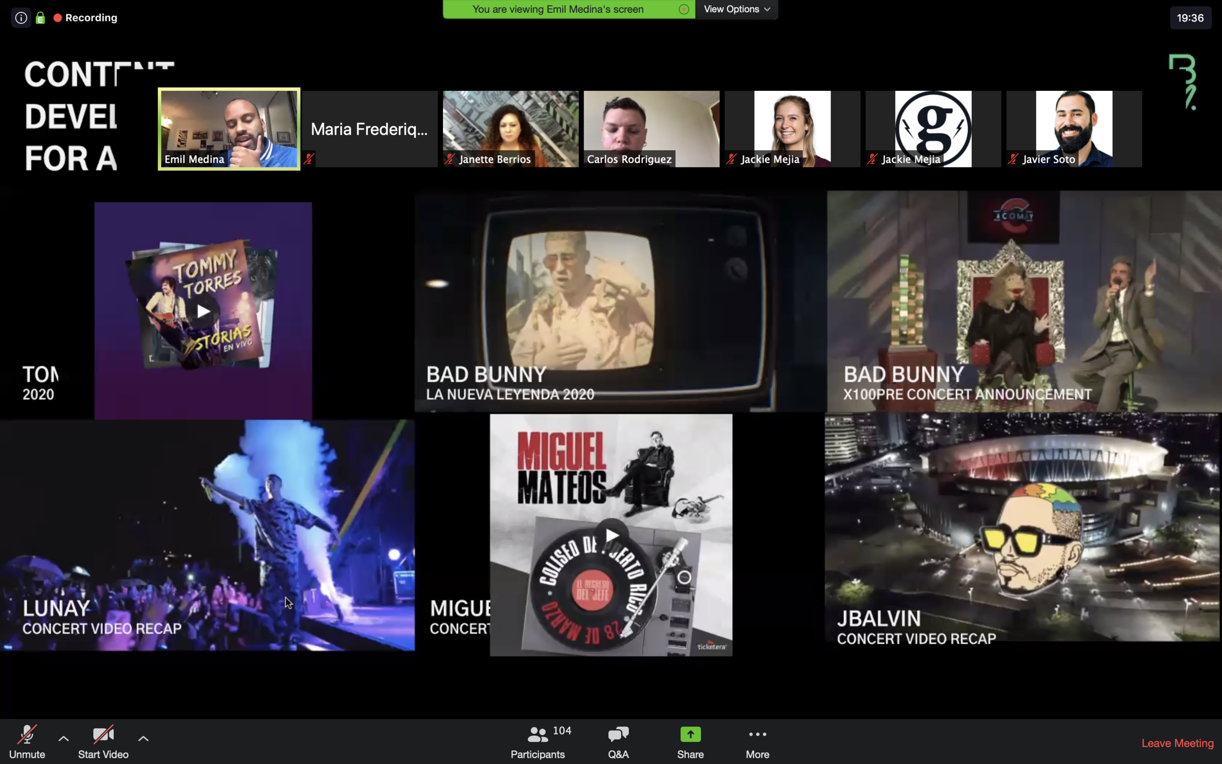
Task: Select Emil Medina's video thumbnail
Action: [x=229, y=129]
